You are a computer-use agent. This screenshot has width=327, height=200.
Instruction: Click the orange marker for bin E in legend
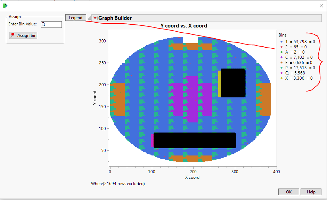(281, 63)
